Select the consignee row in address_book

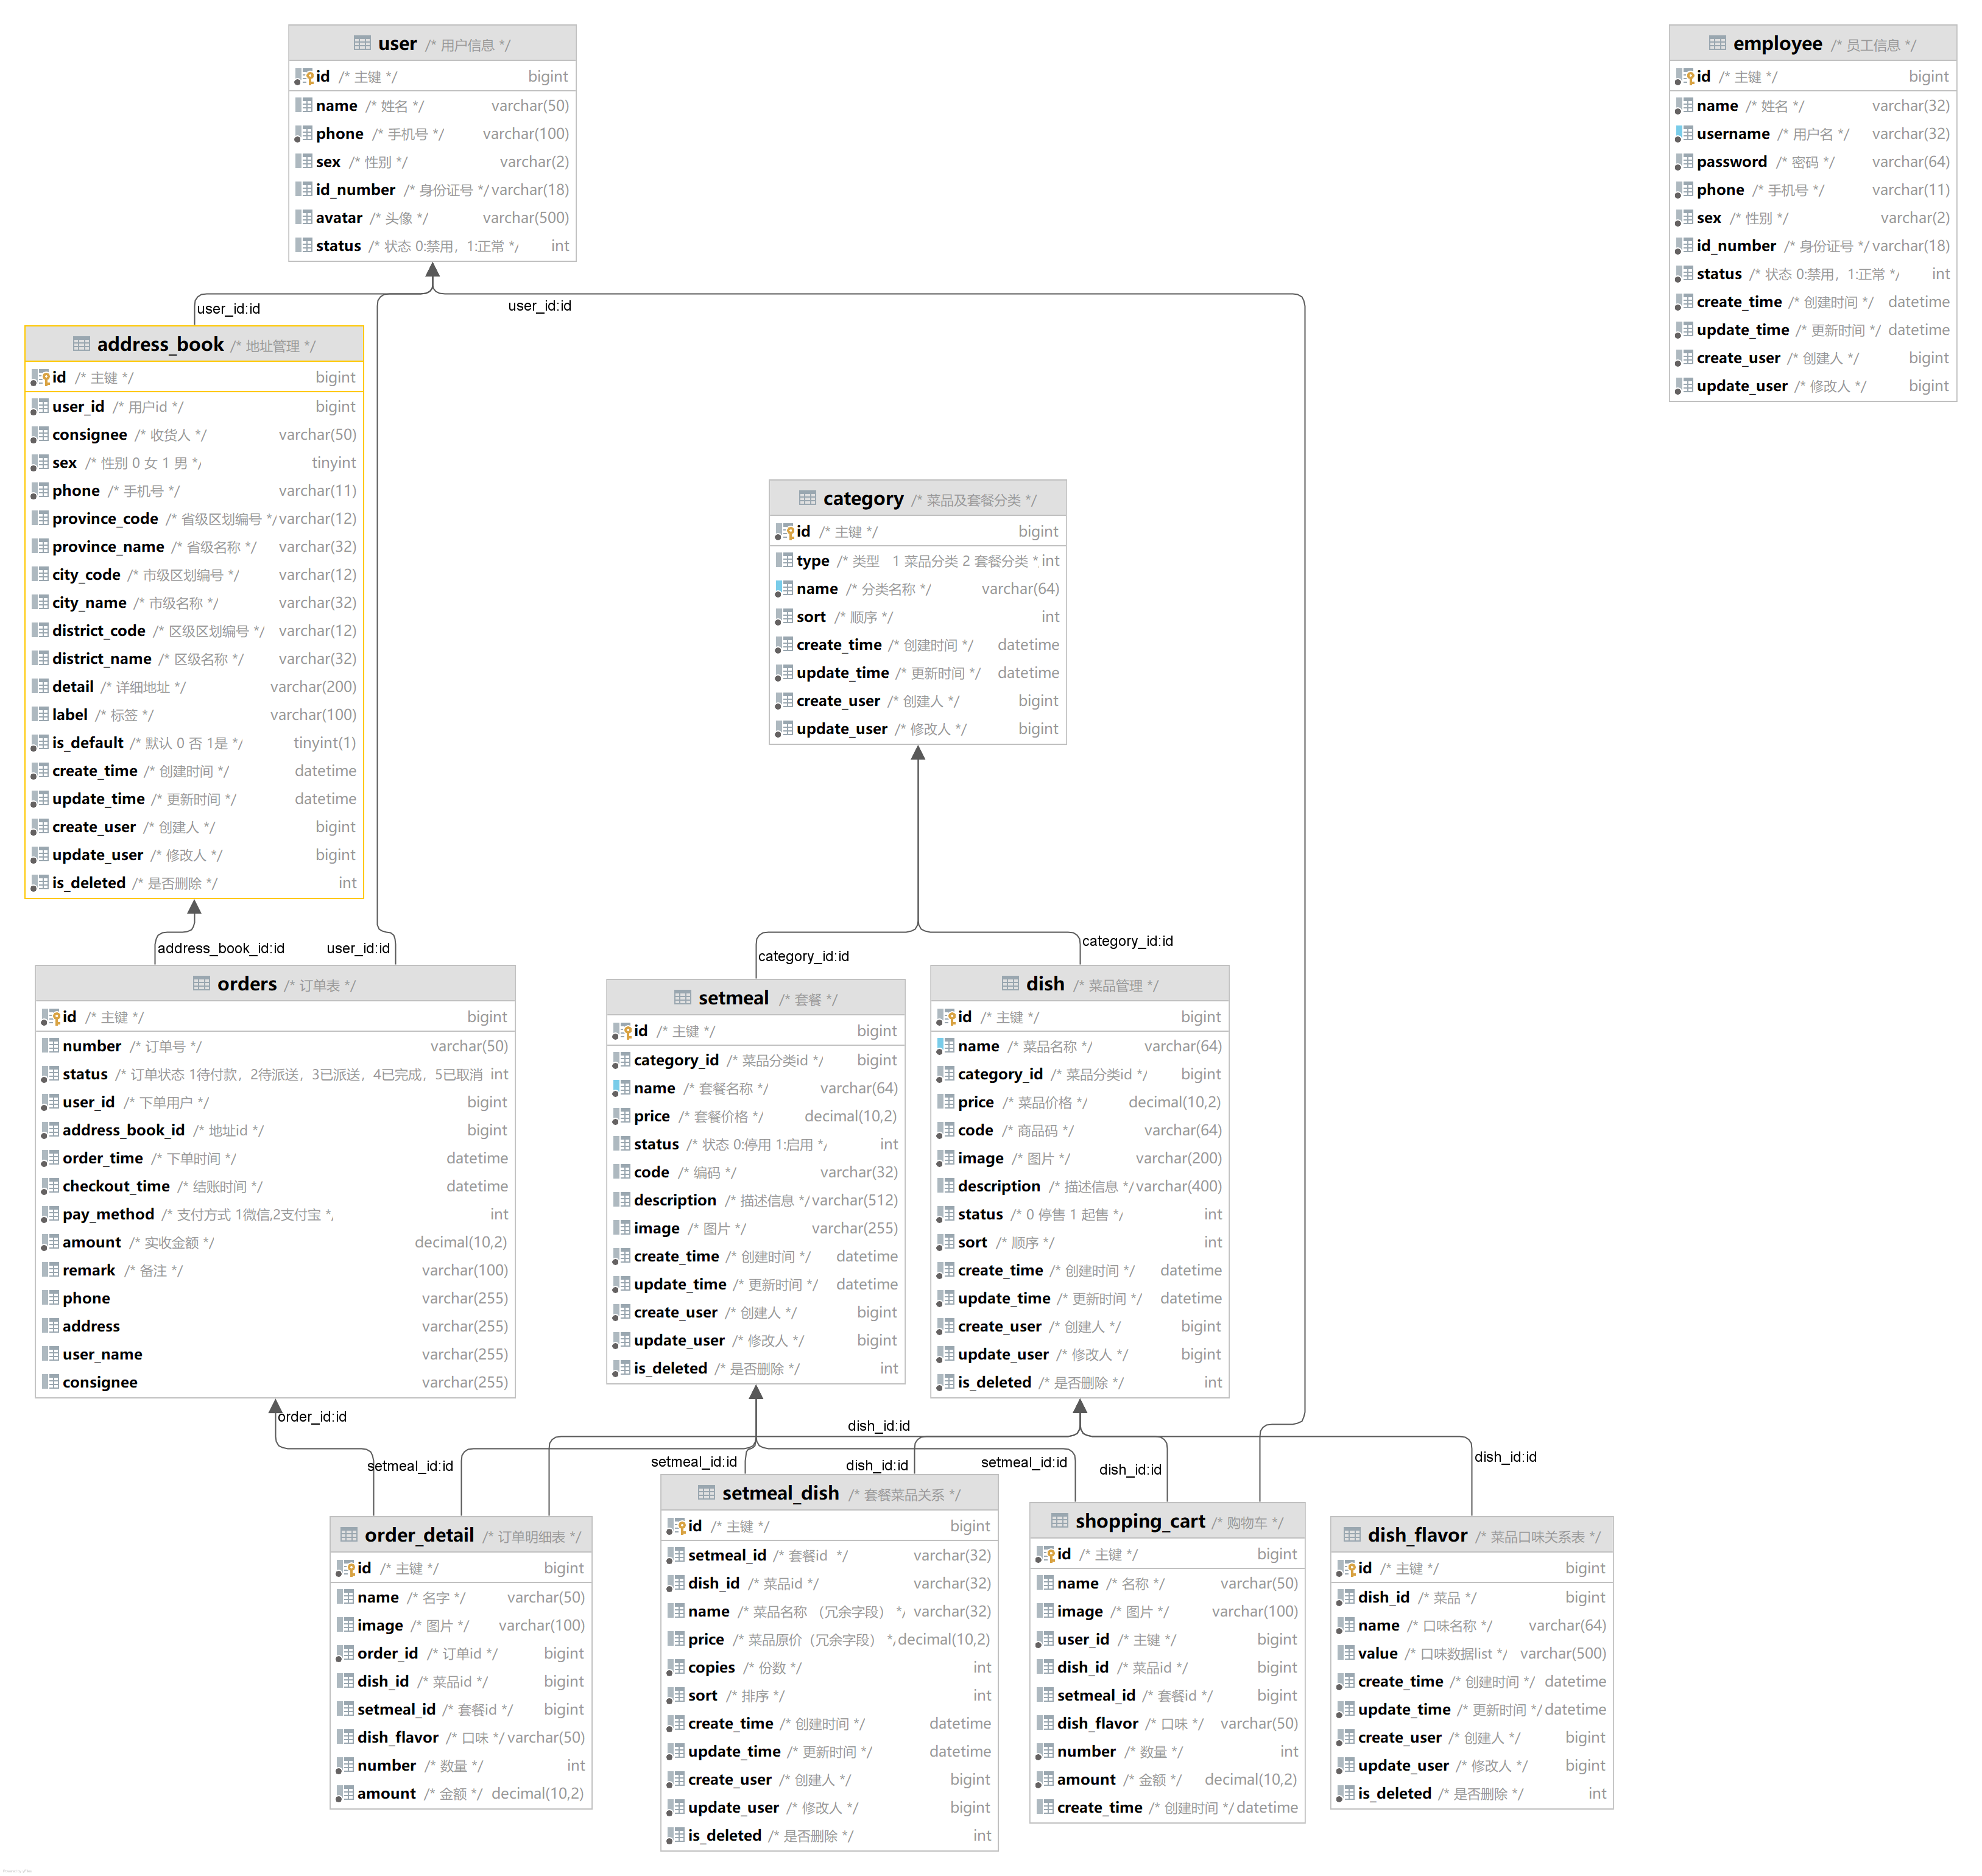click(89, 434)
